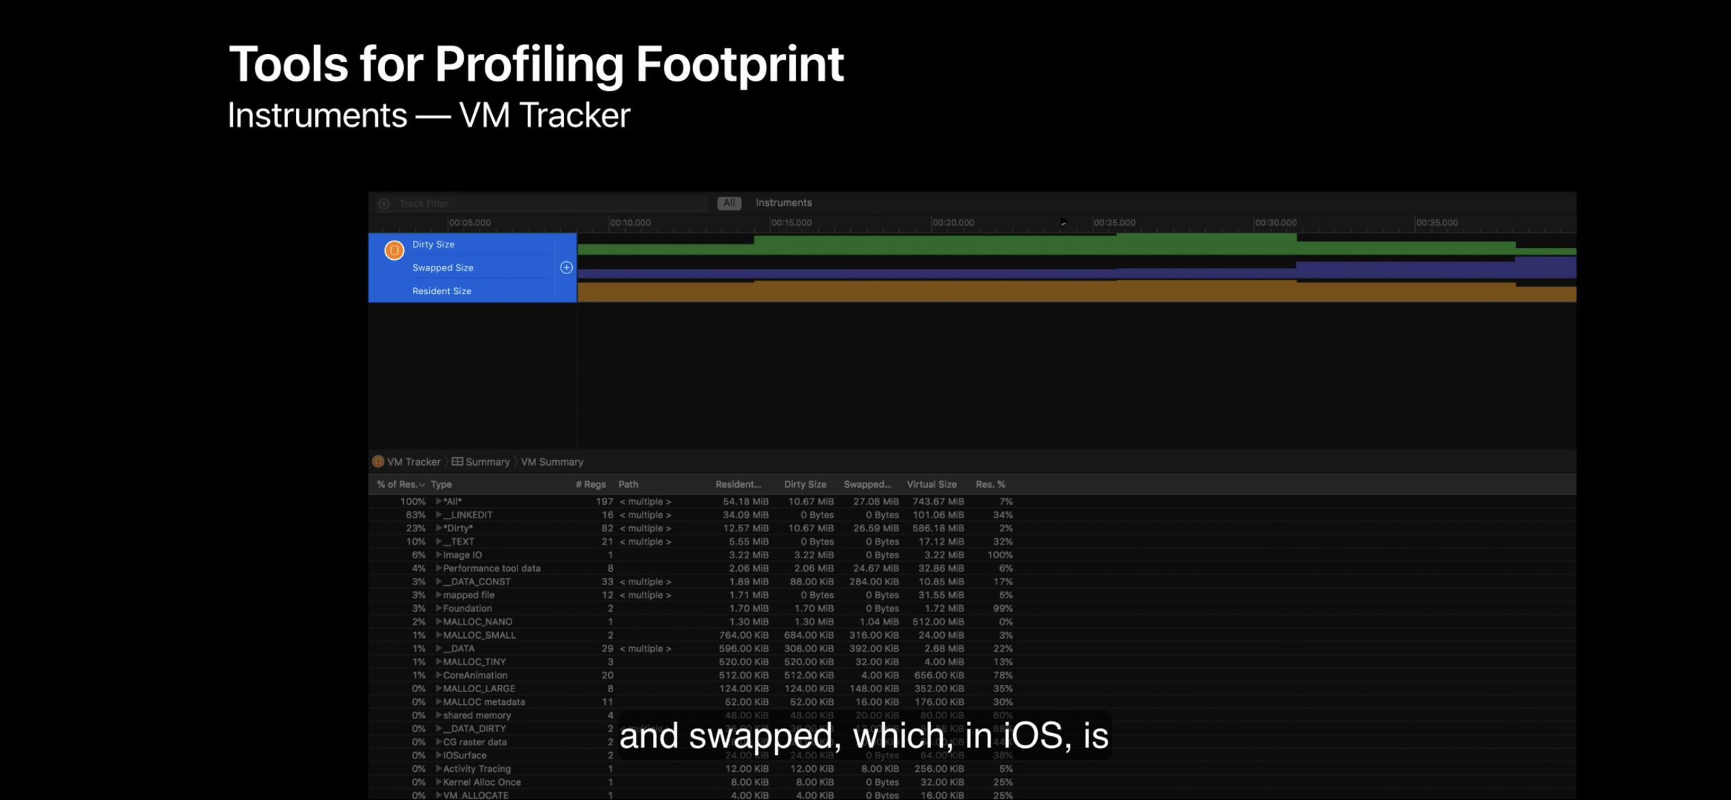Click the VM Tracker breadcrumb icon
This screenshot has height=800, width=1731.
coord(378,462)
